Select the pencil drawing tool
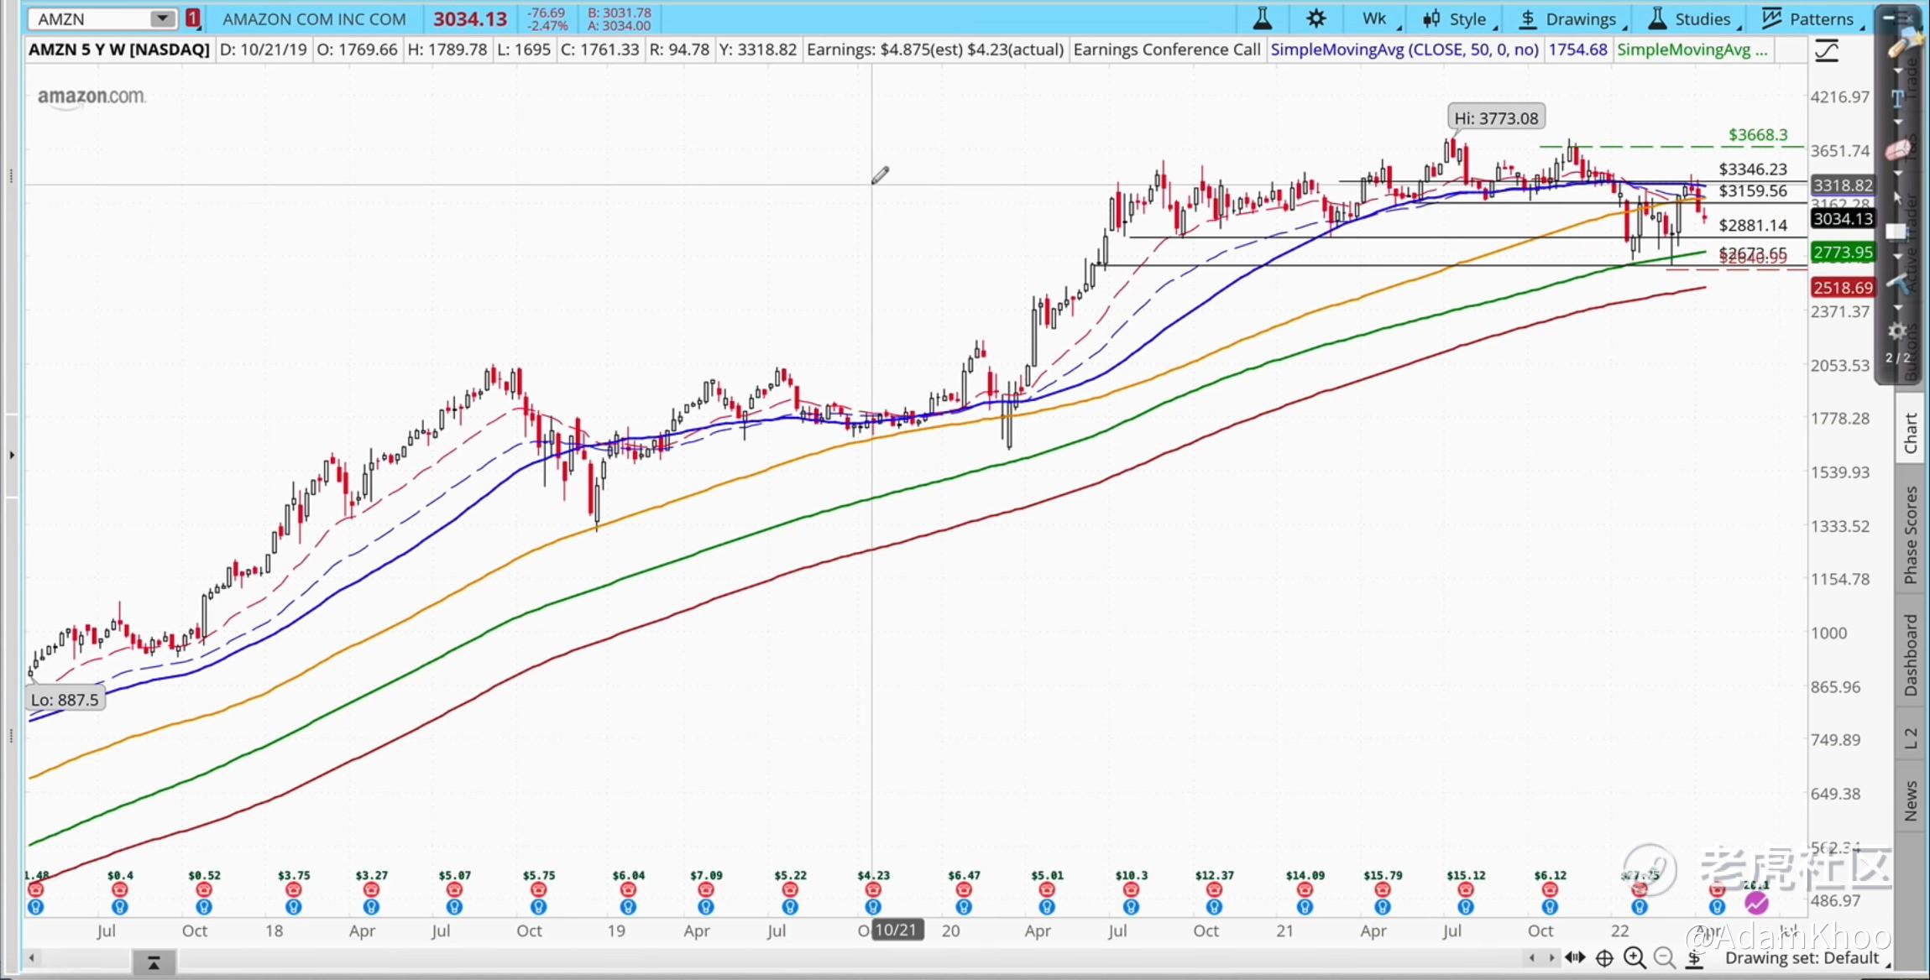Viewport: 1930px width, 980px height. pos(1899,46)
